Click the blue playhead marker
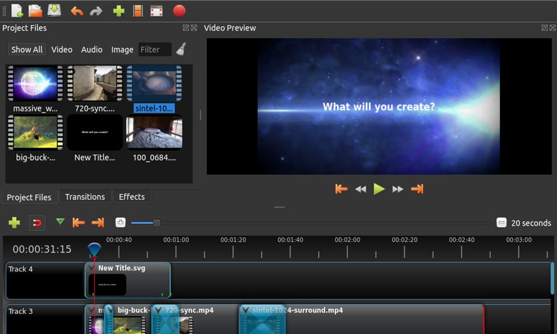The width and height of the screenshot is (557, 334). [94, 250]
